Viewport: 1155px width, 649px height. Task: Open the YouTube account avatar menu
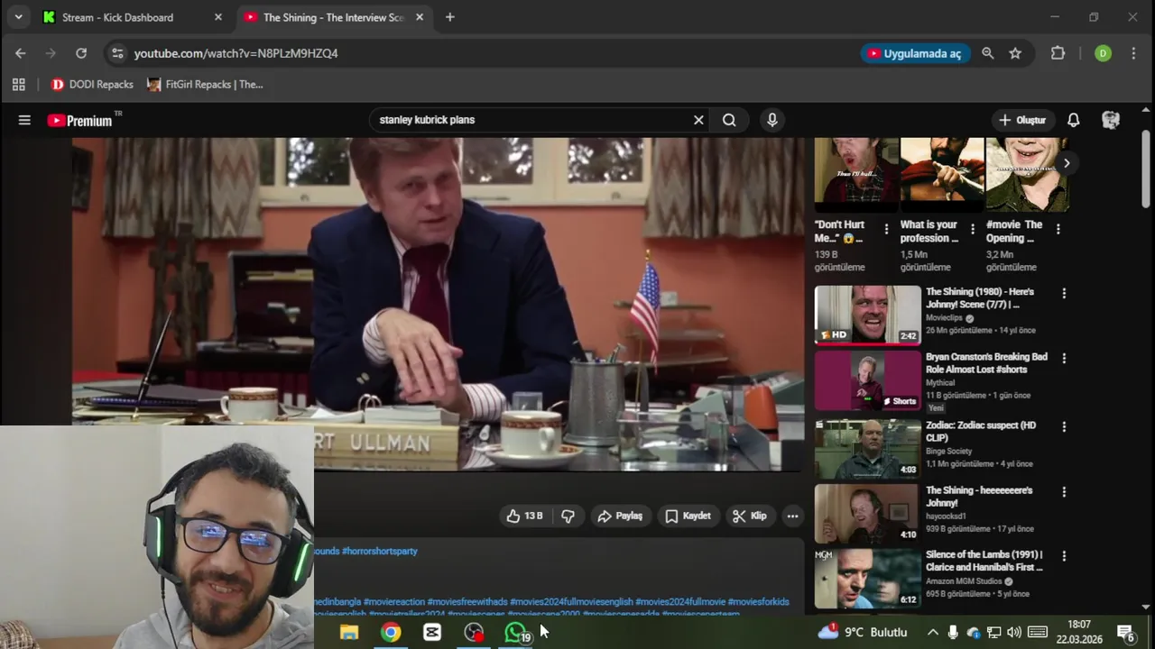point(1111,120)
